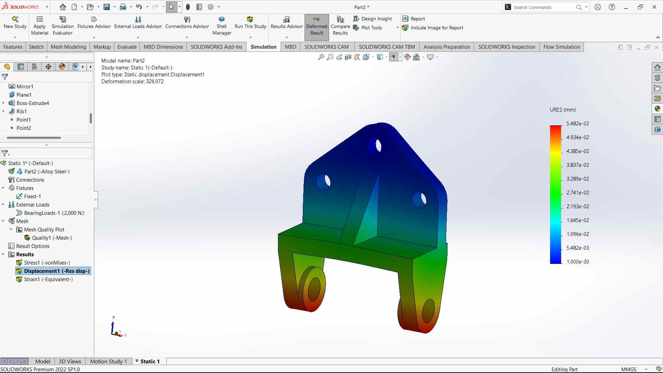The image size is (663, 373).
Task: Click the displacement color legend bar
Action: (x=556, y=194)
